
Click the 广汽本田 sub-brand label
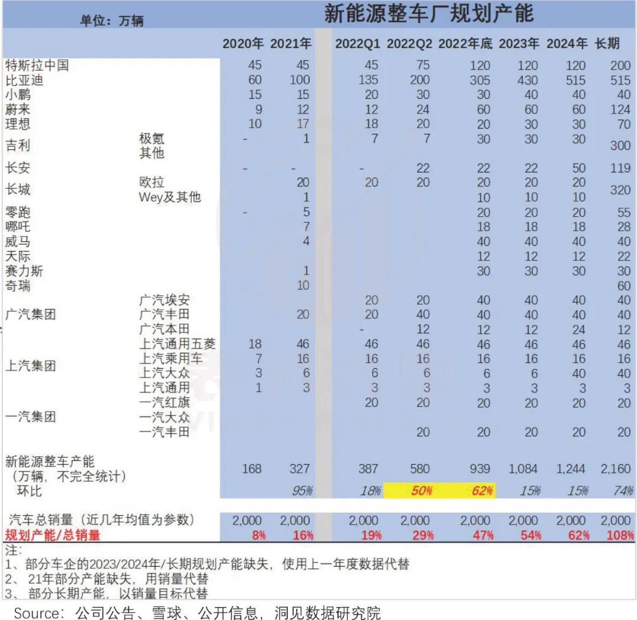pyautogui.click(x=164, y=329)
